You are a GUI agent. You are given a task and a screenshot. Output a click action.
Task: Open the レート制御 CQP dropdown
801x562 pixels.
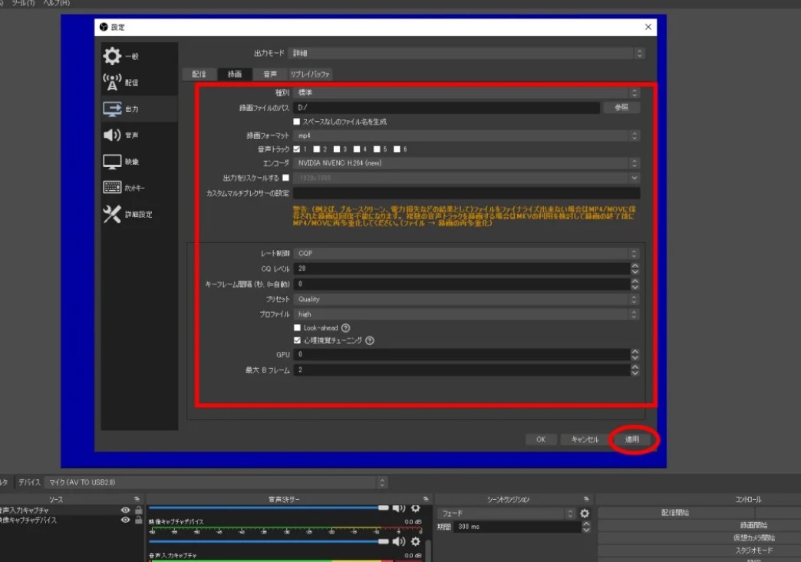(466, 254)
